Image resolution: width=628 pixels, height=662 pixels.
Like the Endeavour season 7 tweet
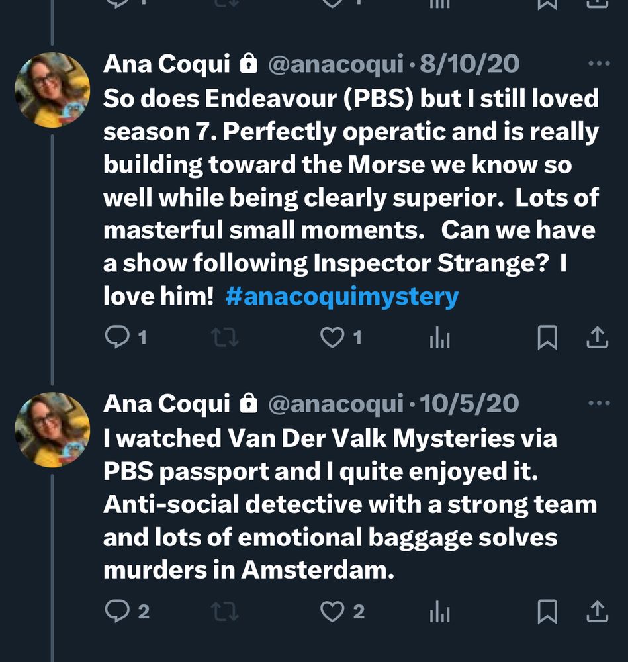click(332, 338)
